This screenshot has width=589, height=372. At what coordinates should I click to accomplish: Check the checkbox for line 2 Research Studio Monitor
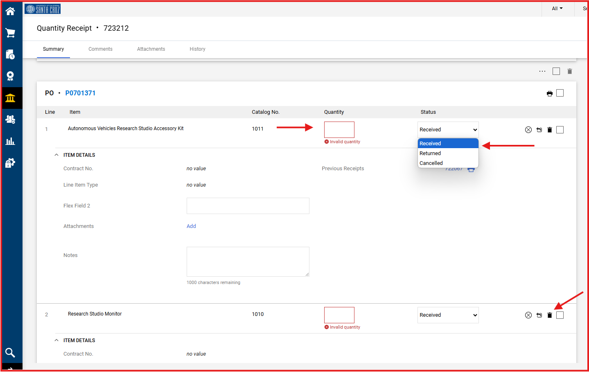(x=560, y=315)
